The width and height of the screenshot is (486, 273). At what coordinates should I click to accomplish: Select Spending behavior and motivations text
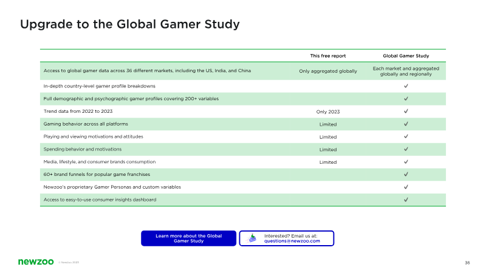tap(83, 149)
